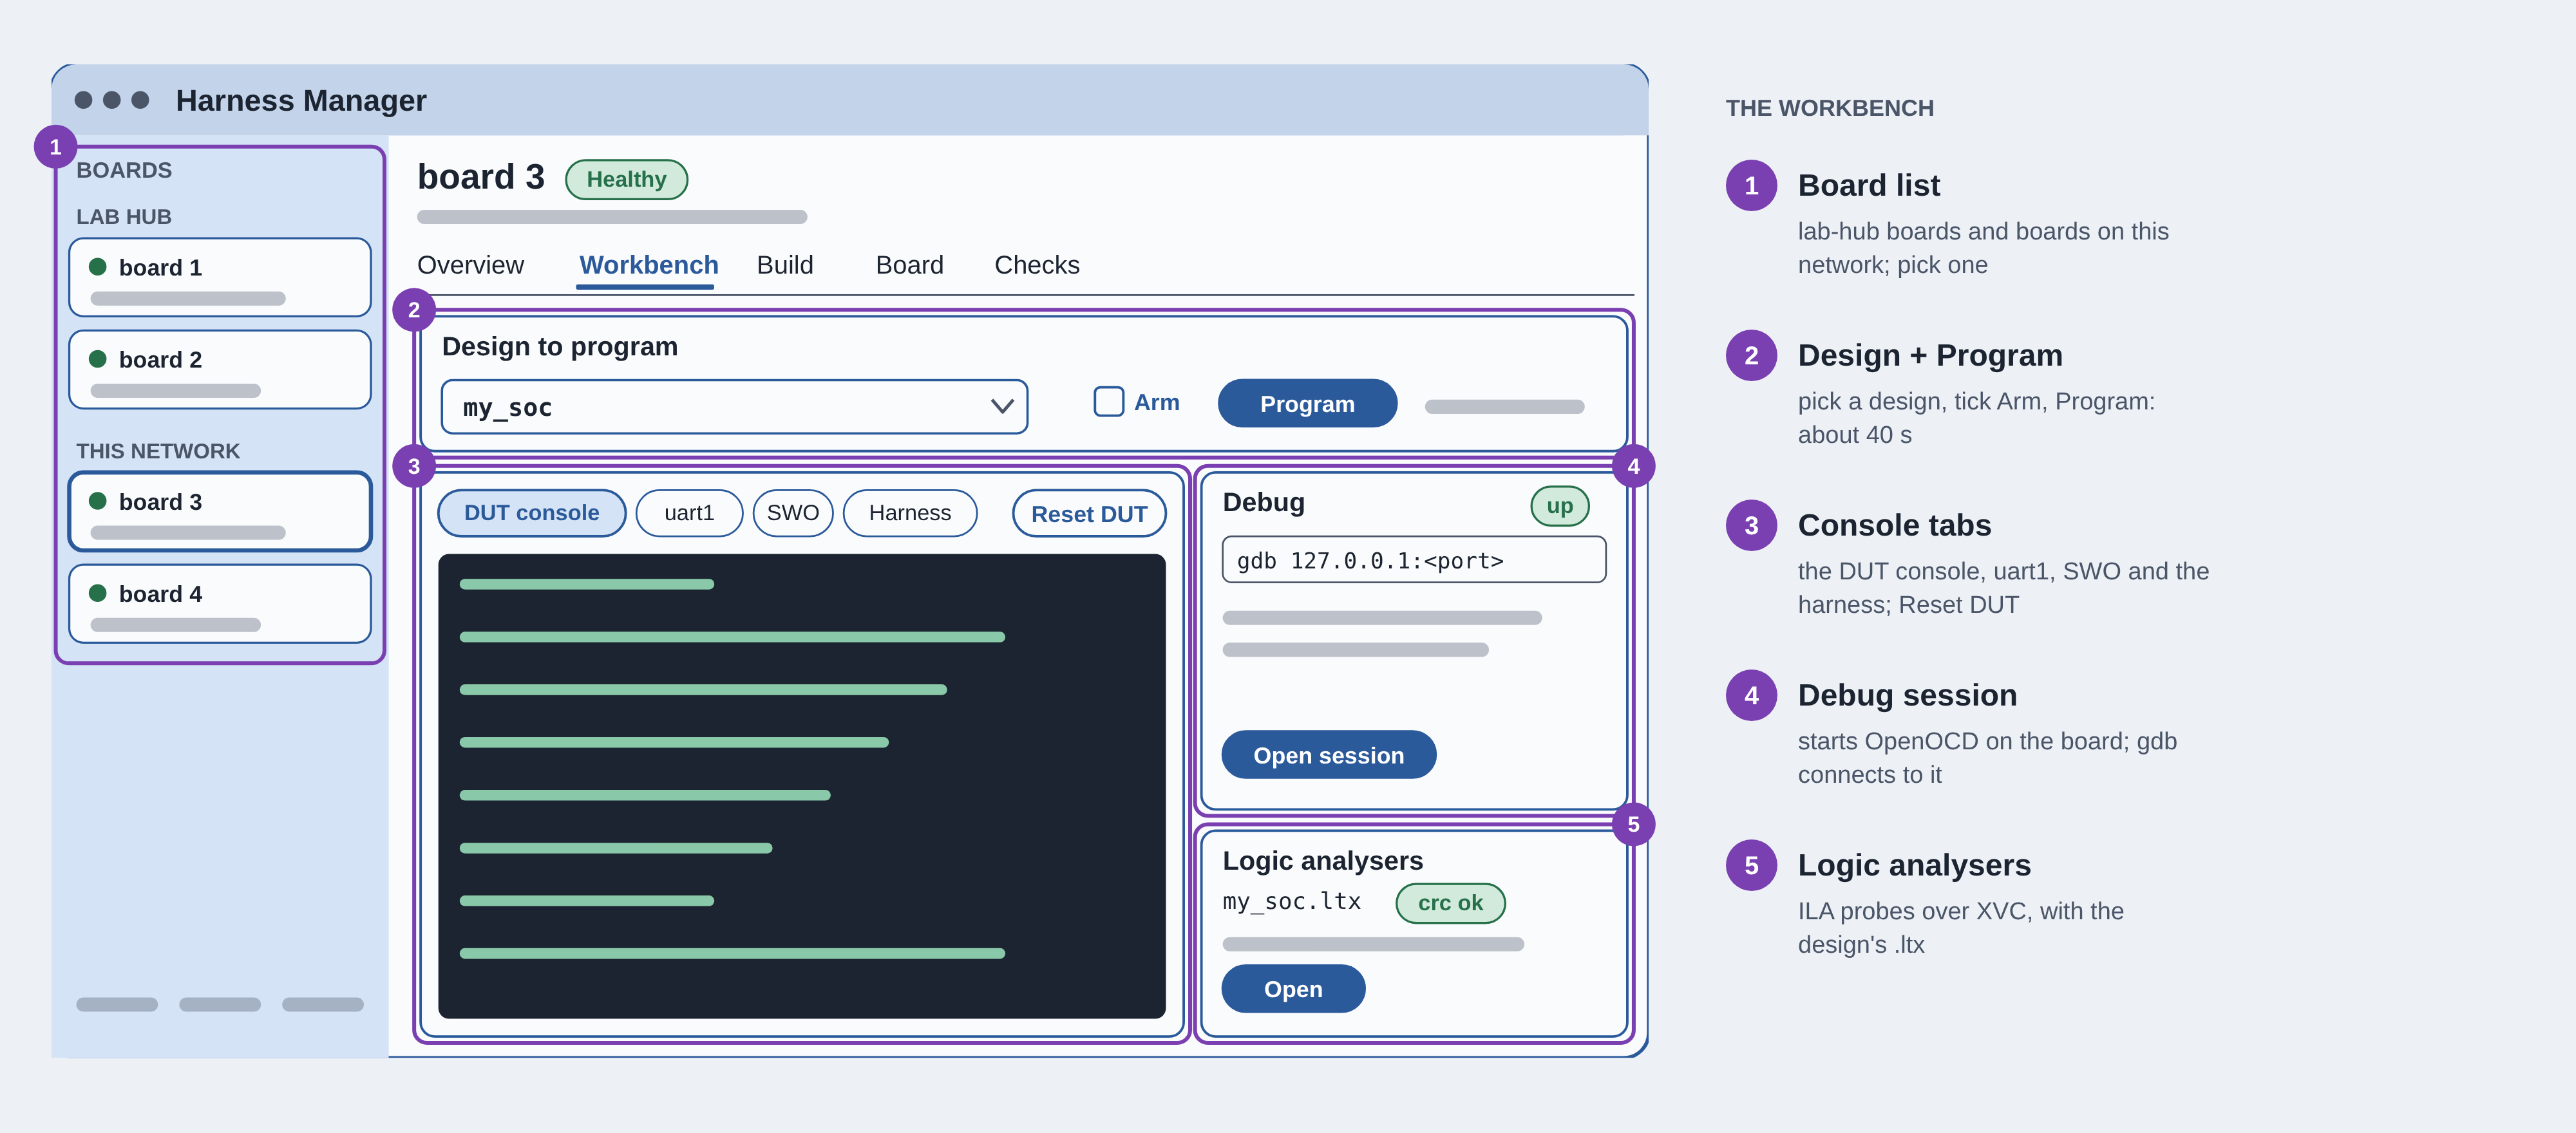Switch to the Overview tab

pos(470,265)
